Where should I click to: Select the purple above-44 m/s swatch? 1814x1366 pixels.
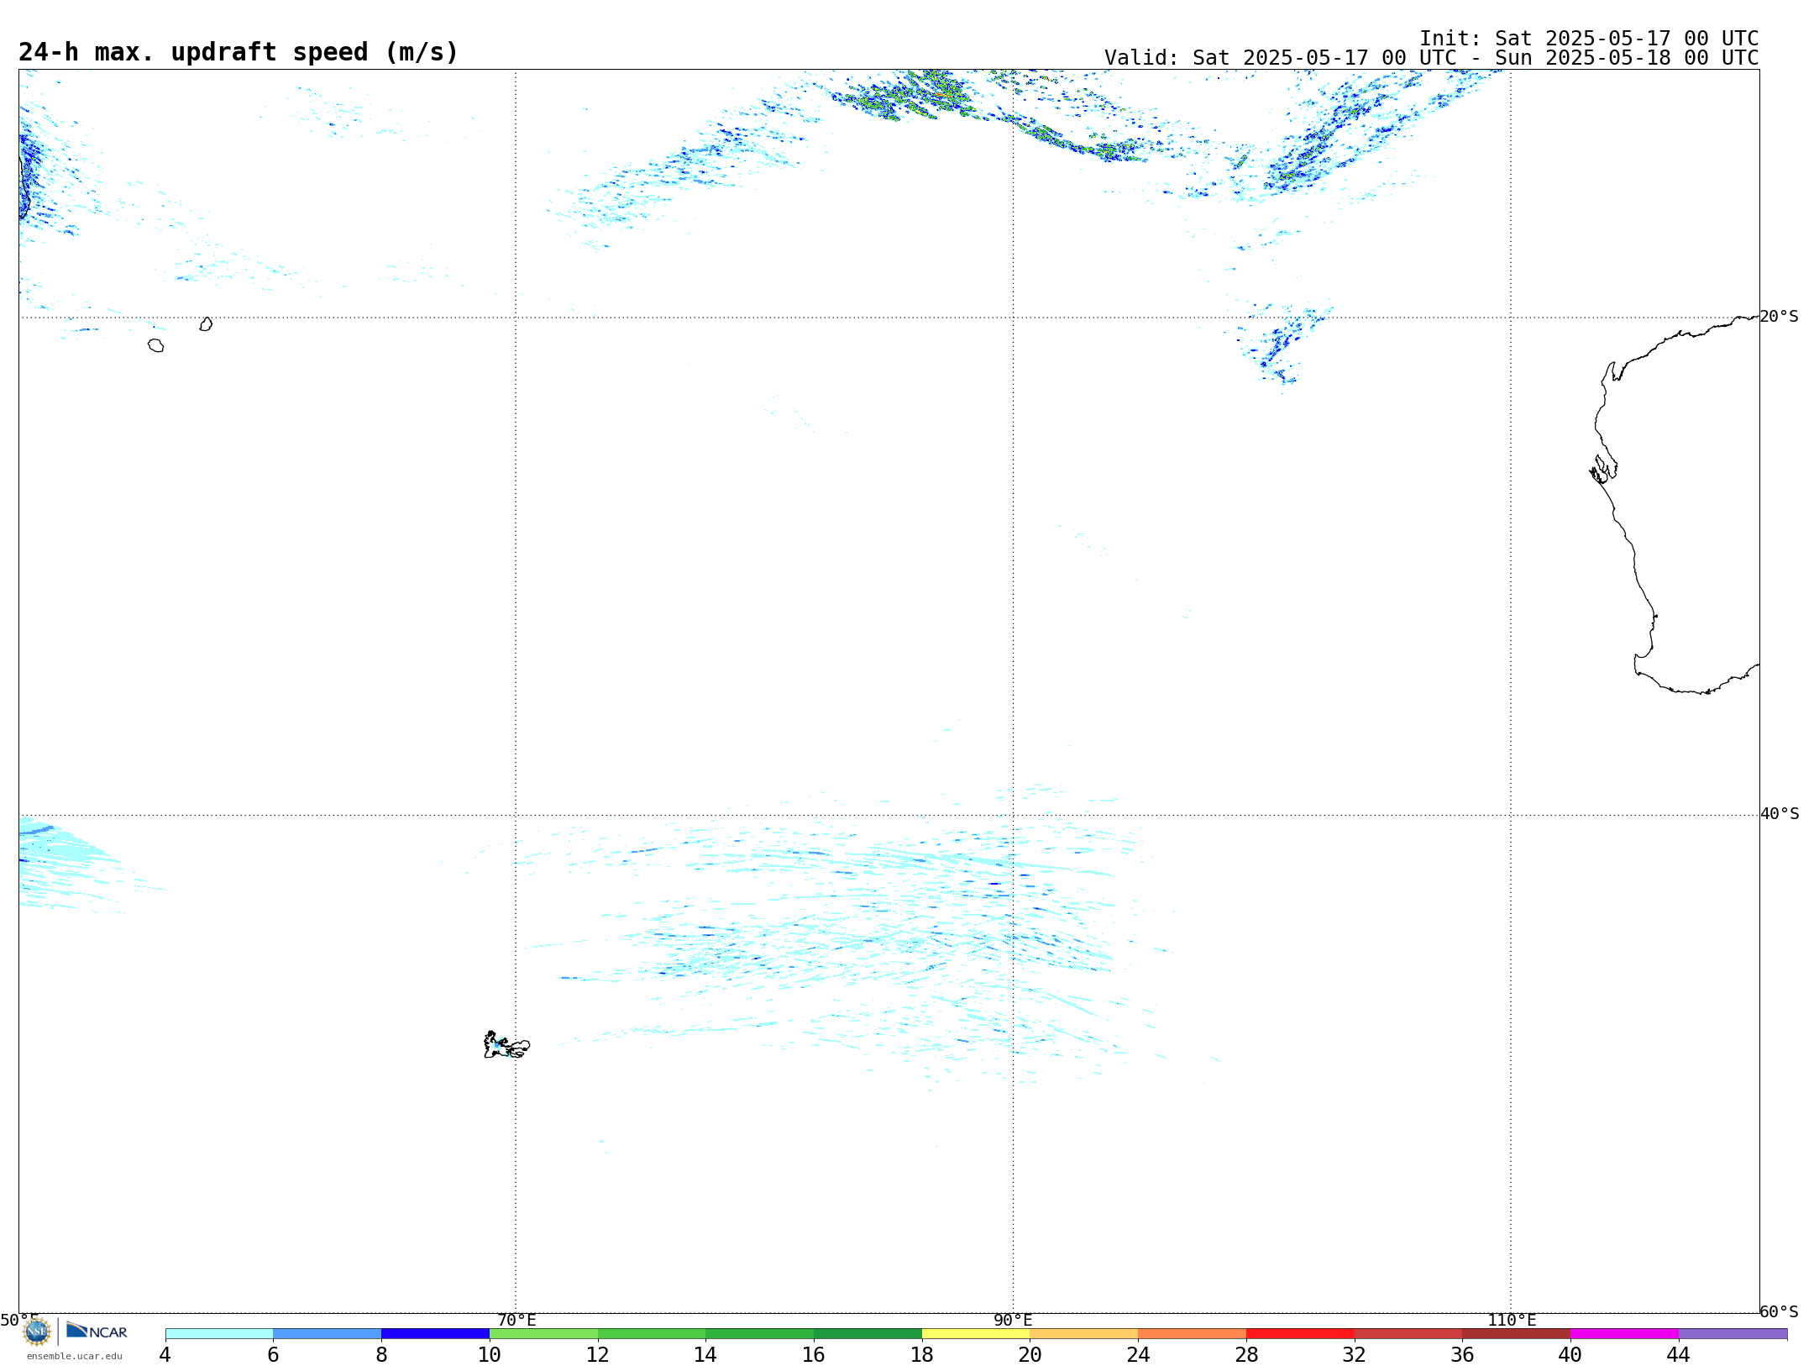click(1733, 1333)
